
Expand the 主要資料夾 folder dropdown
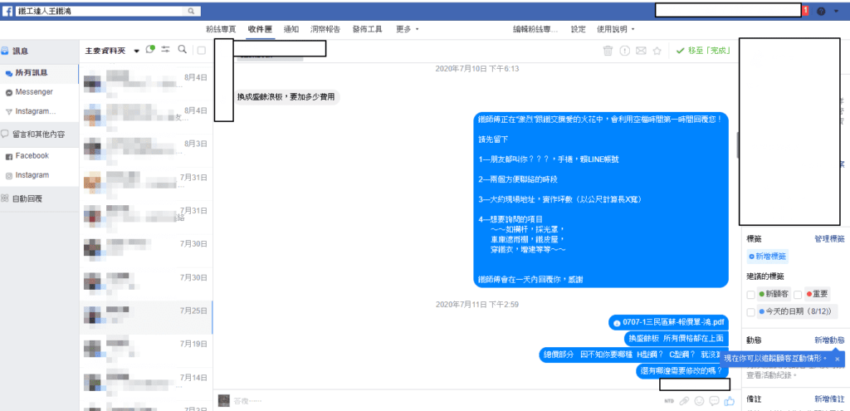click(136, 51)
